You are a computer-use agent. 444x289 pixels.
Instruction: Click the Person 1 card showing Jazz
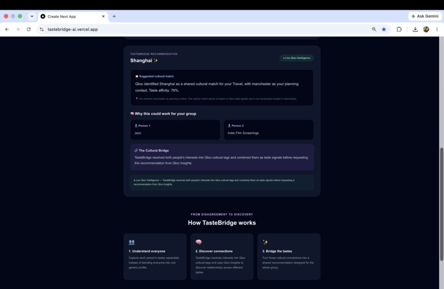pyautogui.click(x=175, y=130)
